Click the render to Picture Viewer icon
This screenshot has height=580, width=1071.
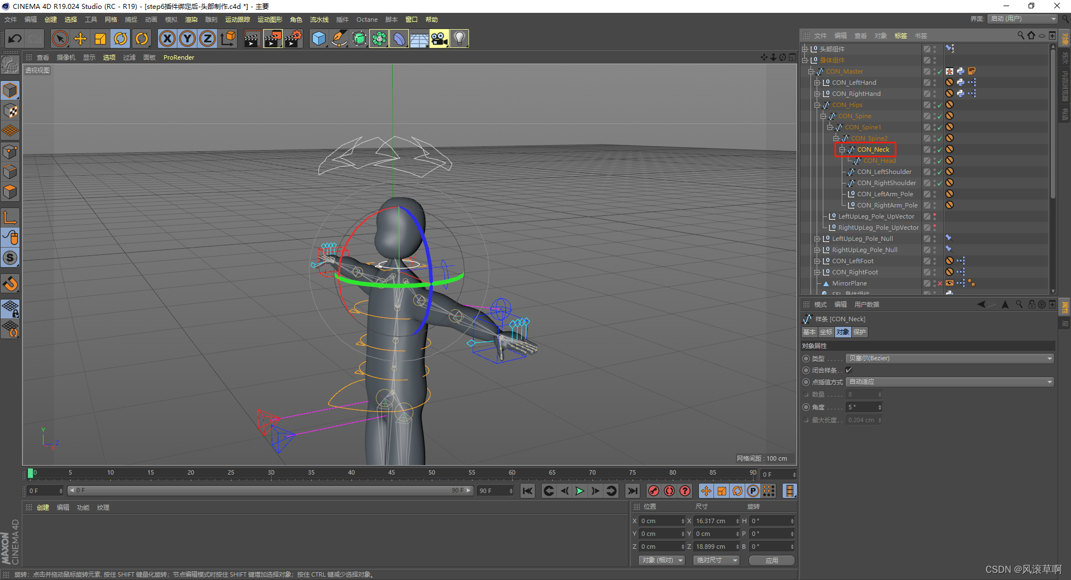click(x=273, y=38)
